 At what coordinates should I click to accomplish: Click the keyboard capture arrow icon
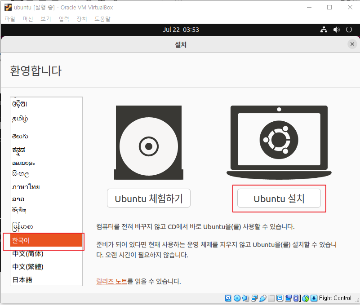(314, 298)
